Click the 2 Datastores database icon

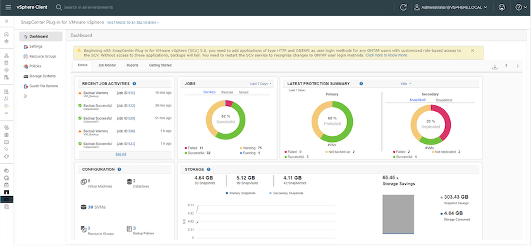pyautogui.click(x=129, y=182)
